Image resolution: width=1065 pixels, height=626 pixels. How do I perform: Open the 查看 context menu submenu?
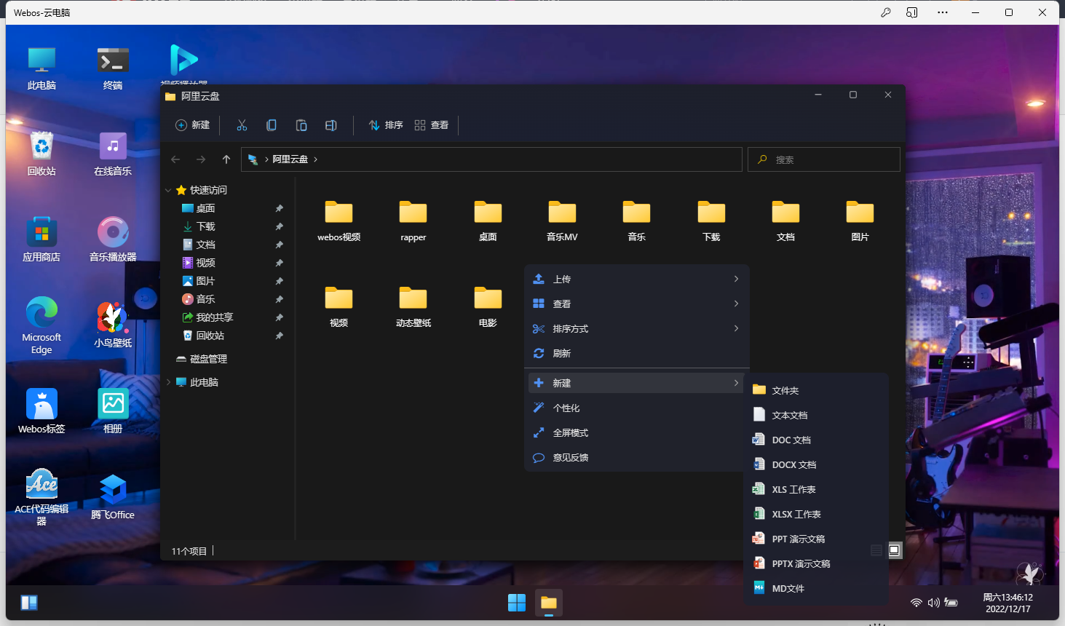click(x=636, y=304)
